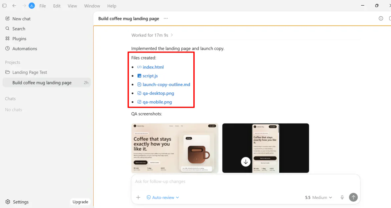Click the Plugins grid icon

(x=8, y=39)
